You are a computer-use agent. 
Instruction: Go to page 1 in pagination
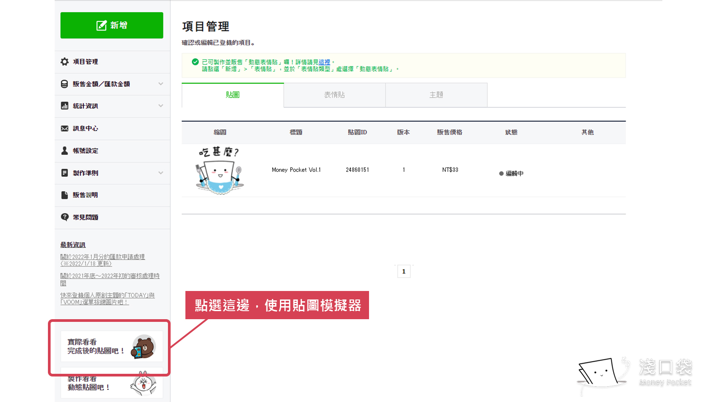(404, 271)
